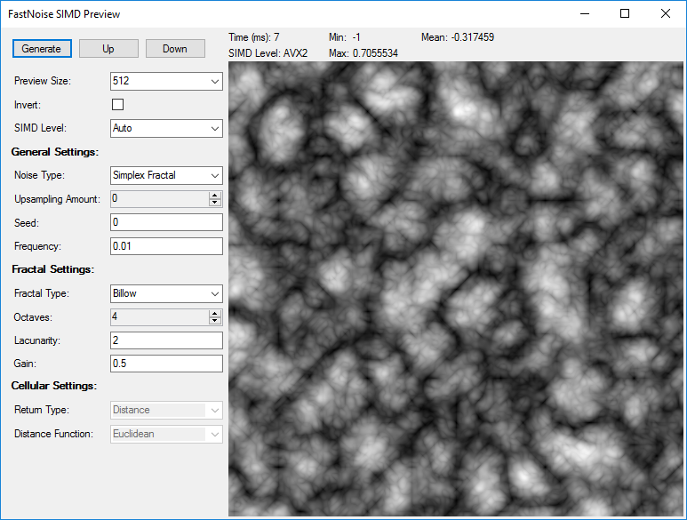Click the 'Octaves:' label
This screenshot has width=687, height=520.
pos(33,317)
